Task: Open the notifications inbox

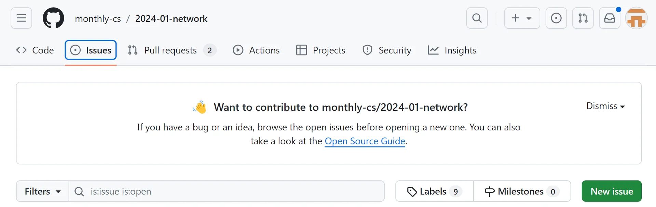Action: tap(610, 18)
